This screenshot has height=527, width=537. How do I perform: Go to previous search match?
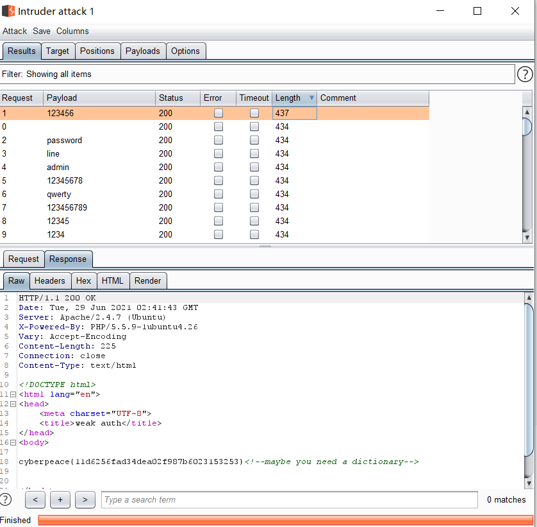point(35,499)
